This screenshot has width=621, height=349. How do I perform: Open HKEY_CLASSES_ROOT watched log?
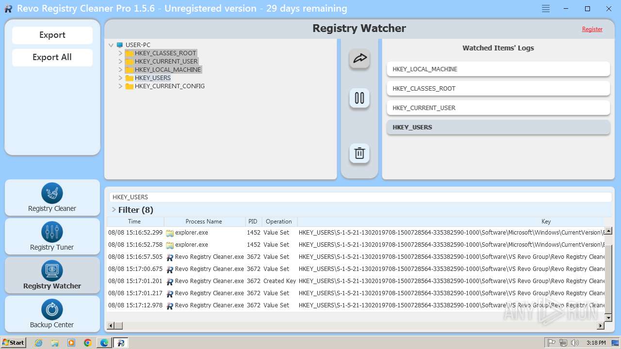tap(498, 89)
